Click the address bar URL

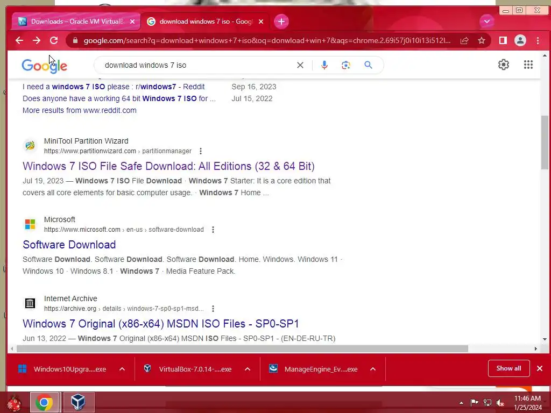(x=267, y=40)
